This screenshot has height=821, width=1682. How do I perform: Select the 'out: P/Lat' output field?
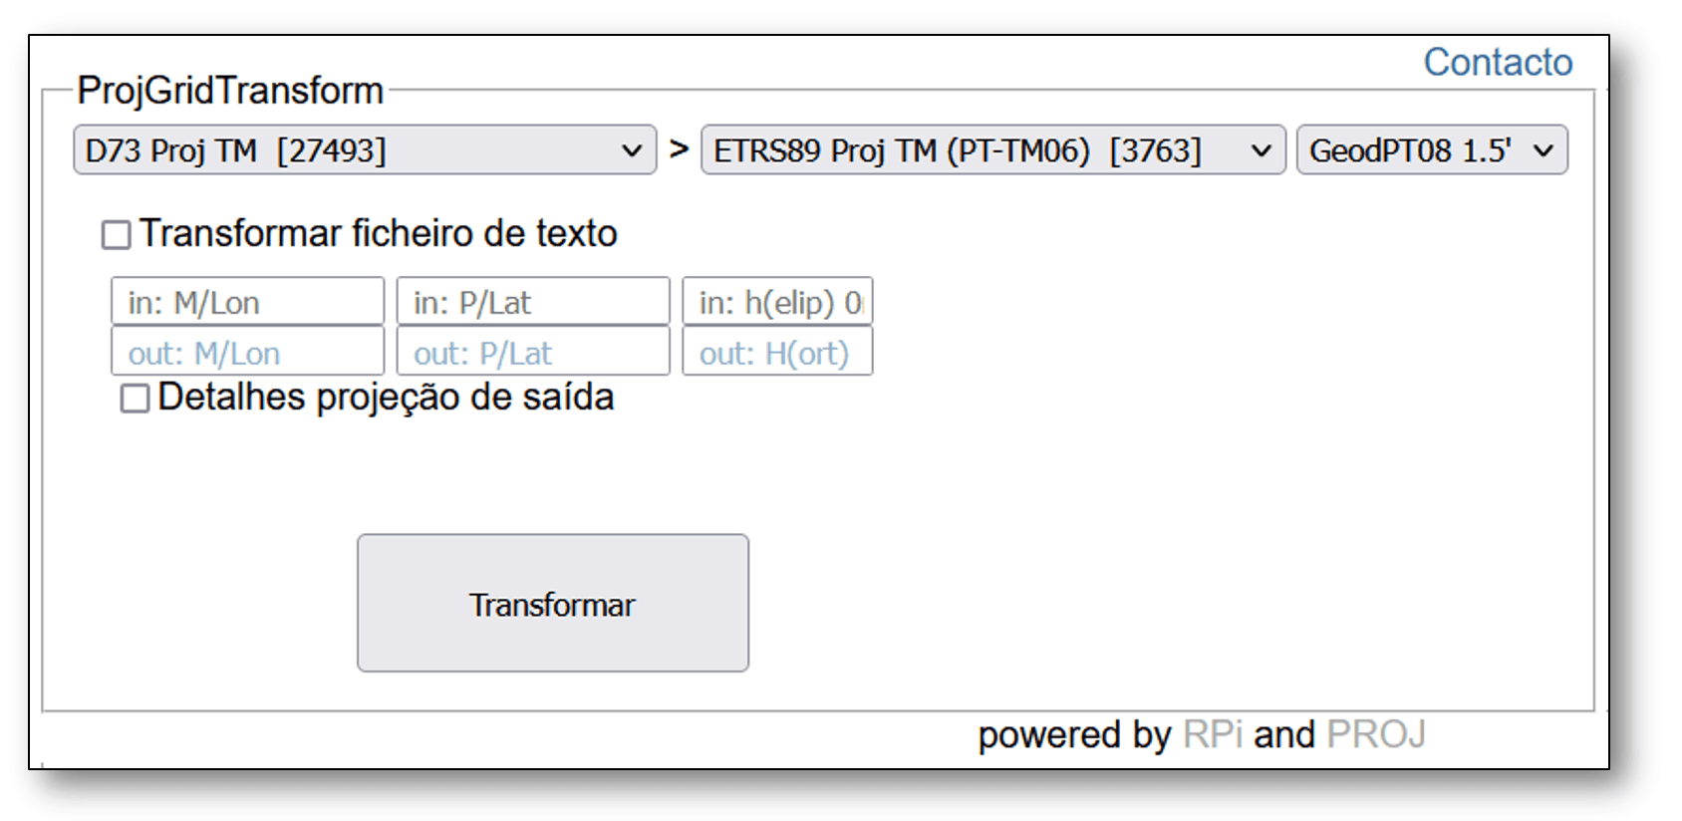[532, 353]
